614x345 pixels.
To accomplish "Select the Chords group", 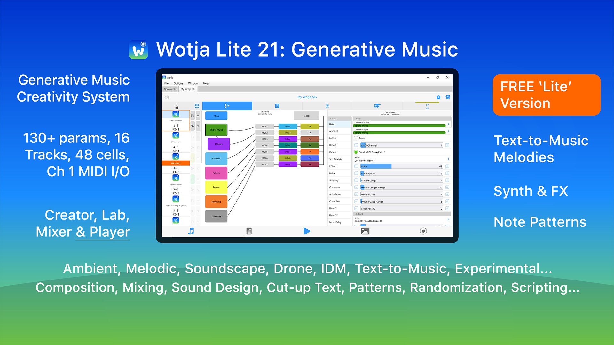I will [x=333, y=166].
